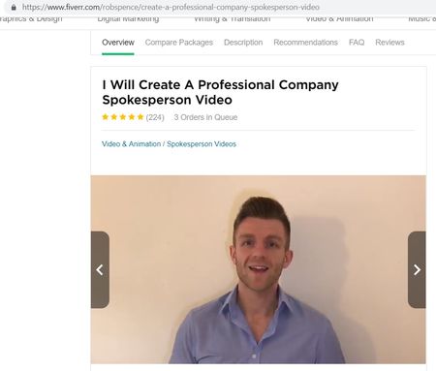Screen dimensions: 436x371
Task: Click the third gold rating star
Action: tap(123, 117)
